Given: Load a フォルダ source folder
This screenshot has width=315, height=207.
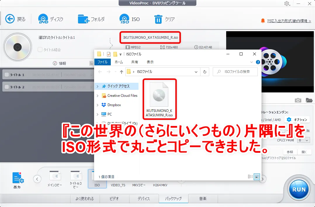Looking at the screenshot, I should (x=91, y=19).
